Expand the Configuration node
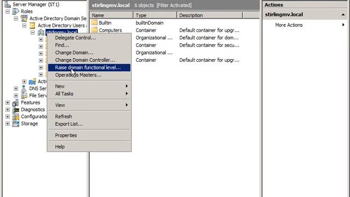Image resolution: width=350 pixels, height=197 pixels. (x=8, y=117)
